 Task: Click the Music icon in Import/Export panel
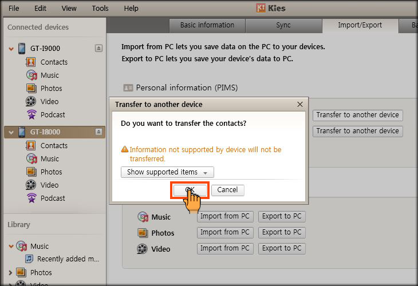(x=143, y=217)
